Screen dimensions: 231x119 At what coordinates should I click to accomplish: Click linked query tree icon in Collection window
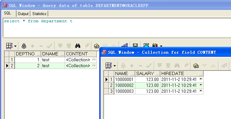click(224, 66)
